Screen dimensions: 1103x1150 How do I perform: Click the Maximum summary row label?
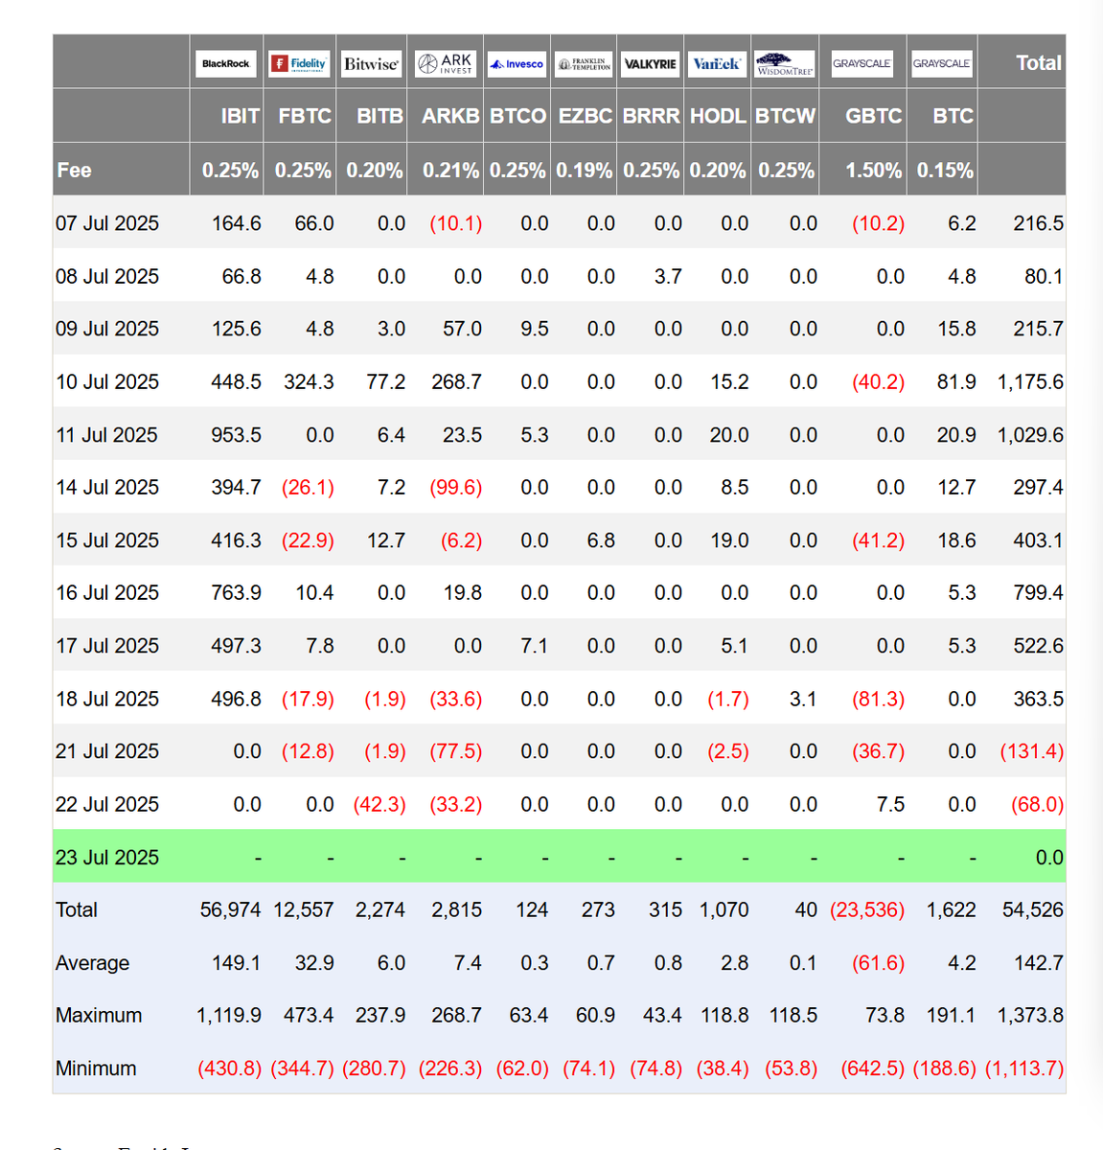tap(99, 1016)
